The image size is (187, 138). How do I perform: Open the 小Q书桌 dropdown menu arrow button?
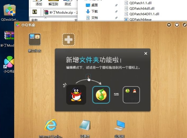point(169,25)
